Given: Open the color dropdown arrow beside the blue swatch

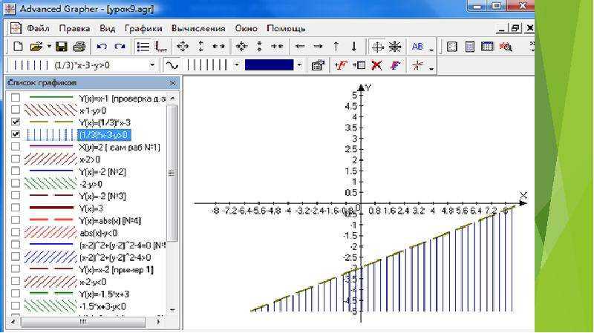Looking at the screenshot, I should coord(299,65).
